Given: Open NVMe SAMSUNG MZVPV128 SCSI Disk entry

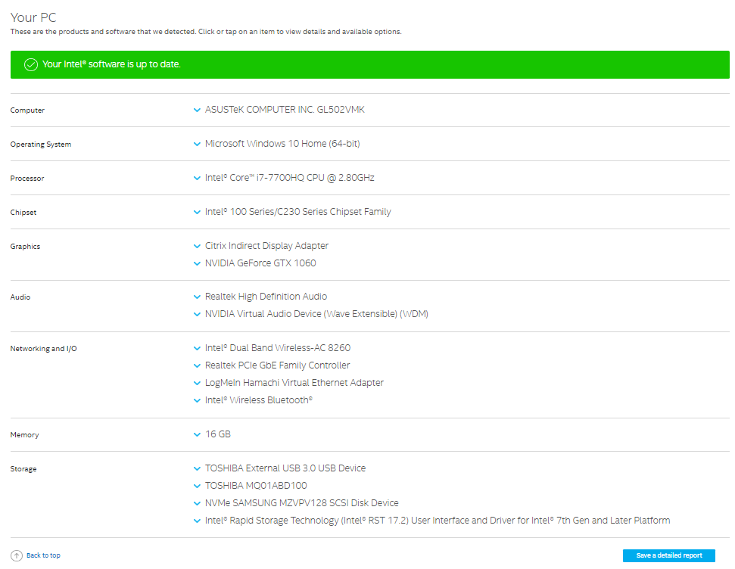Looking at the screenshot, I should 301,503.
